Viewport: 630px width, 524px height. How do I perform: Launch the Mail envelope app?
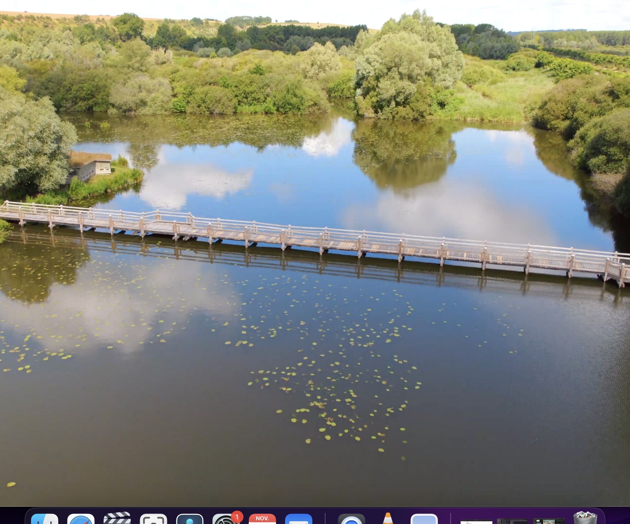[298, 519]
